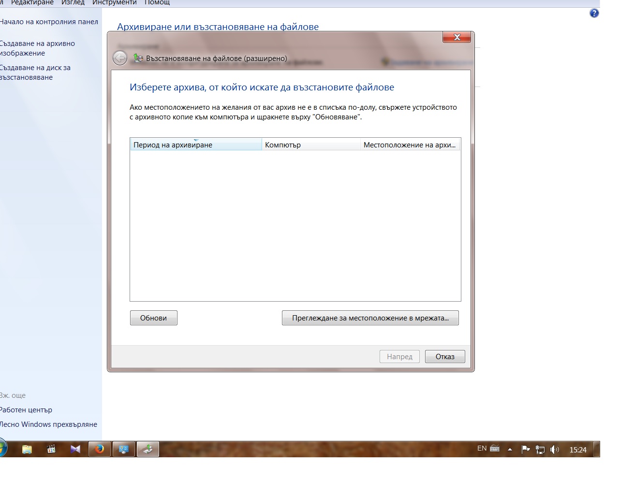Show hidden tray icons arrow
Image resolution: width=619 pixels, height=495 pixels.
[x=510, y=450]
